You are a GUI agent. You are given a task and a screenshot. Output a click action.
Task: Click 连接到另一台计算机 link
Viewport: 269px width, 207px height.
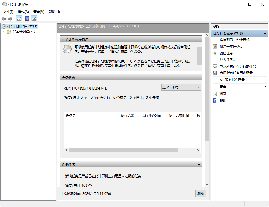tap(236, 40)
